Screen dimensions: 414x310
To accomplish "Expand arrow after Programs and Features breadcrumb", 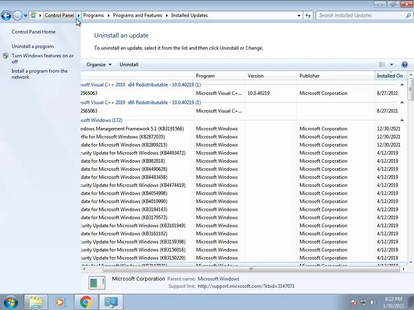I will [167, 15].
